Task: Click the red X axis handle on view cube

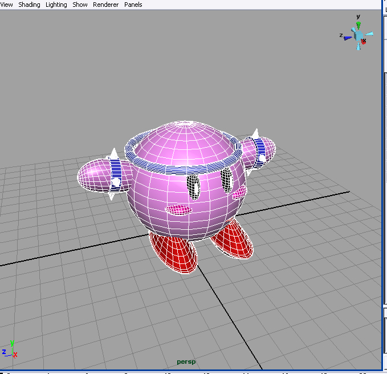Action: pos(364,42)
